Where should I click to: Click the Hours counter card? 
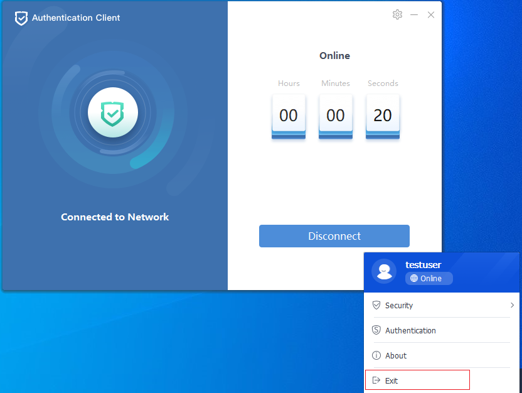289,116
